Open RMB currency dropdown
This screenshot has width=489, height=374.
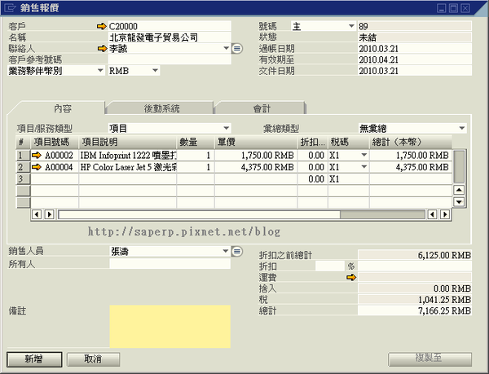click(155, 71)
